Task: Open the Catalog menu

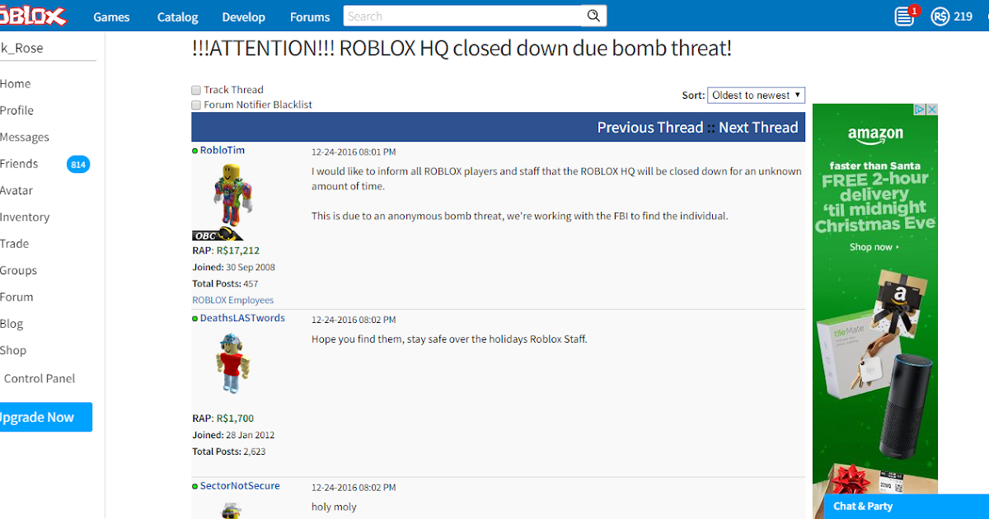Action: point(177,16)
